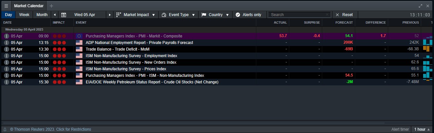This screenshot has width=434, height=133.
Task: Sort by the Forecast column header
Action: click(x=344, y=23)
